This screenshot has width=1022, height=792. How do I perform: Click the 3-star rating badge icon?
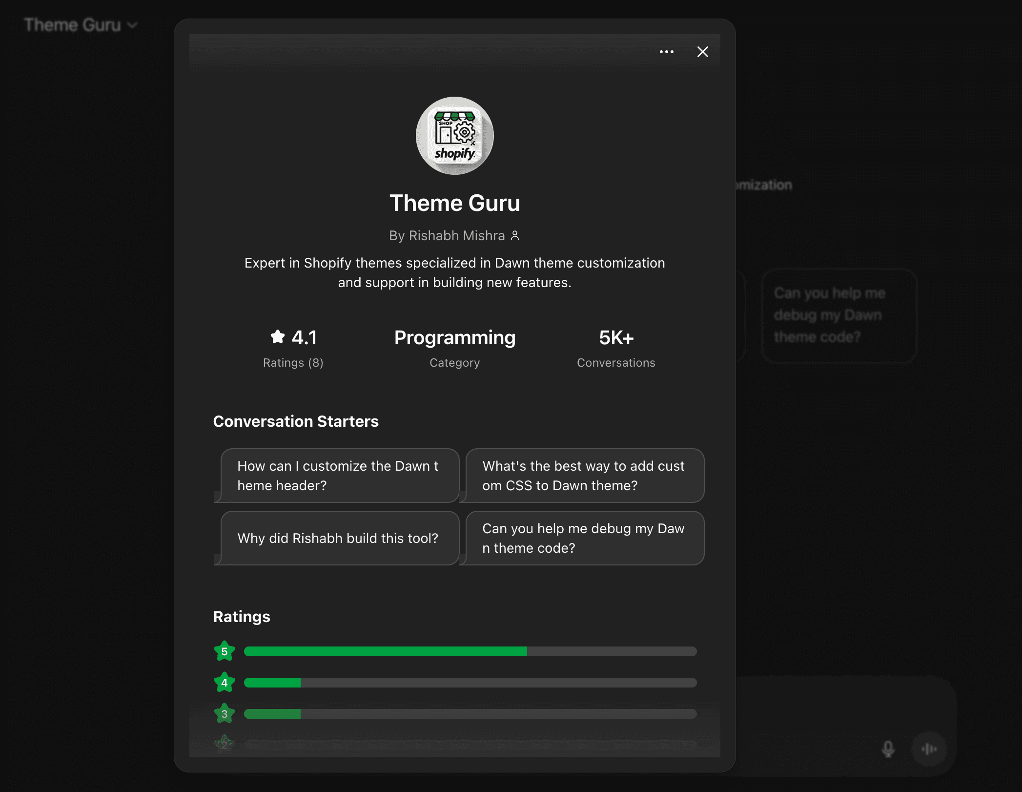click(x=225, y=714)
